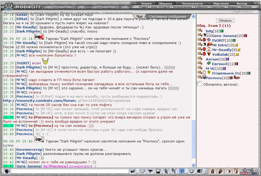The height and width of the screenshot is (176, 261).
Task: Open sms-история submenu link
Action: click(160, 7)
